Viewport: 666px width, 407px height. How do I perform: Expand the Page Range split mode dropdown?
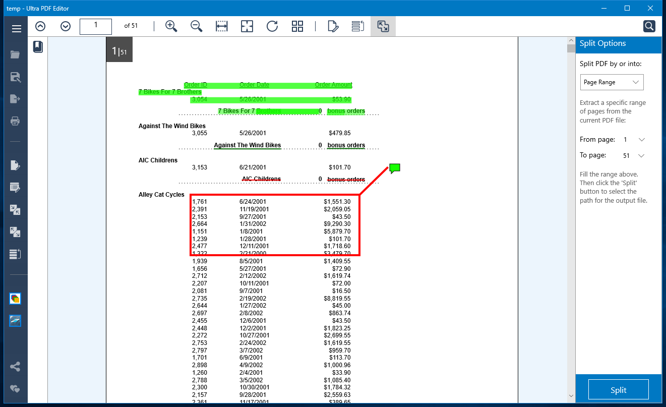(612, 82)
